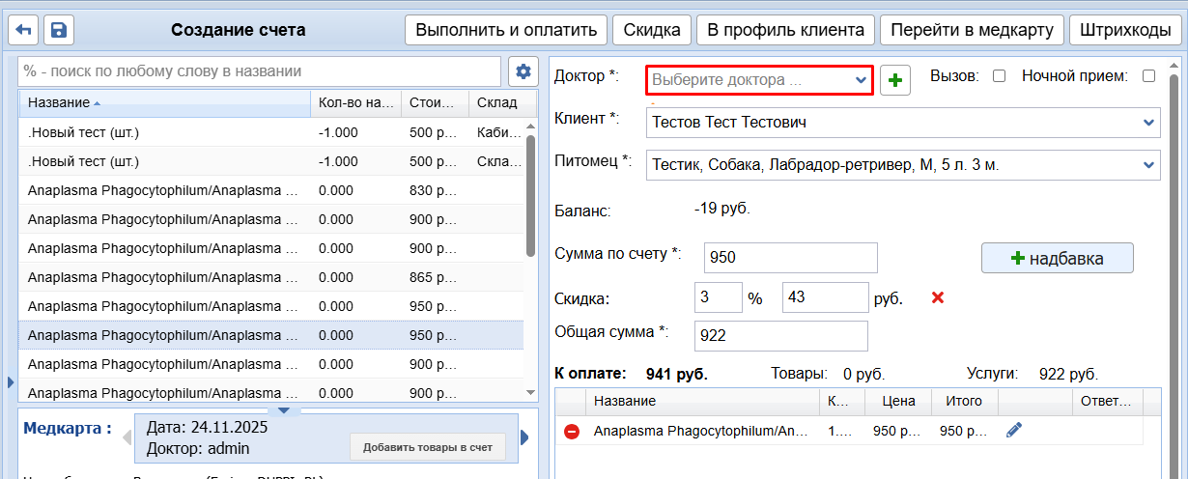Expand the Клиент dropdown list

[x=1148, y=123]
